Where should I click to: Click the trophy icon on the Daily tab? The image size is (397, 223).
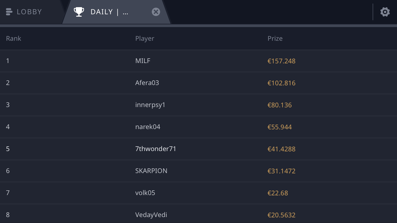(79, 12)
